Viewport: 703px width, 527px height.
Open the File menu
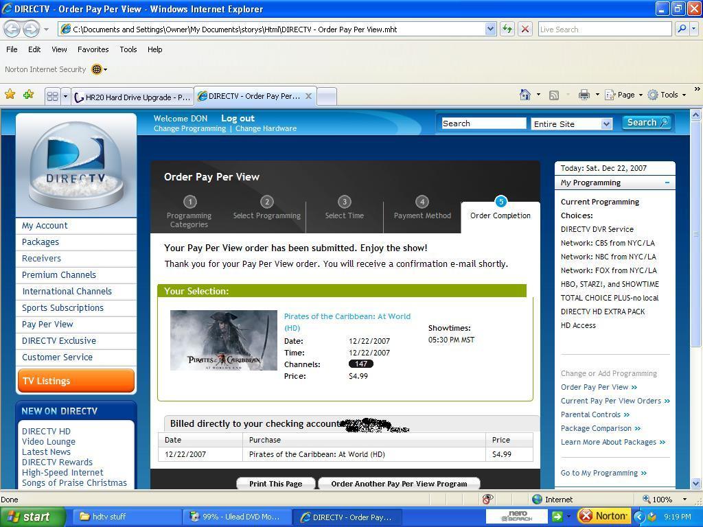point(12,49)
